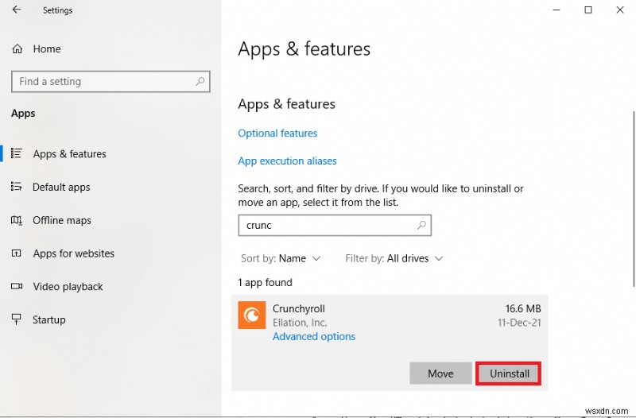
Task: Select Apps & features in sidebar
Action: [69, 154]
